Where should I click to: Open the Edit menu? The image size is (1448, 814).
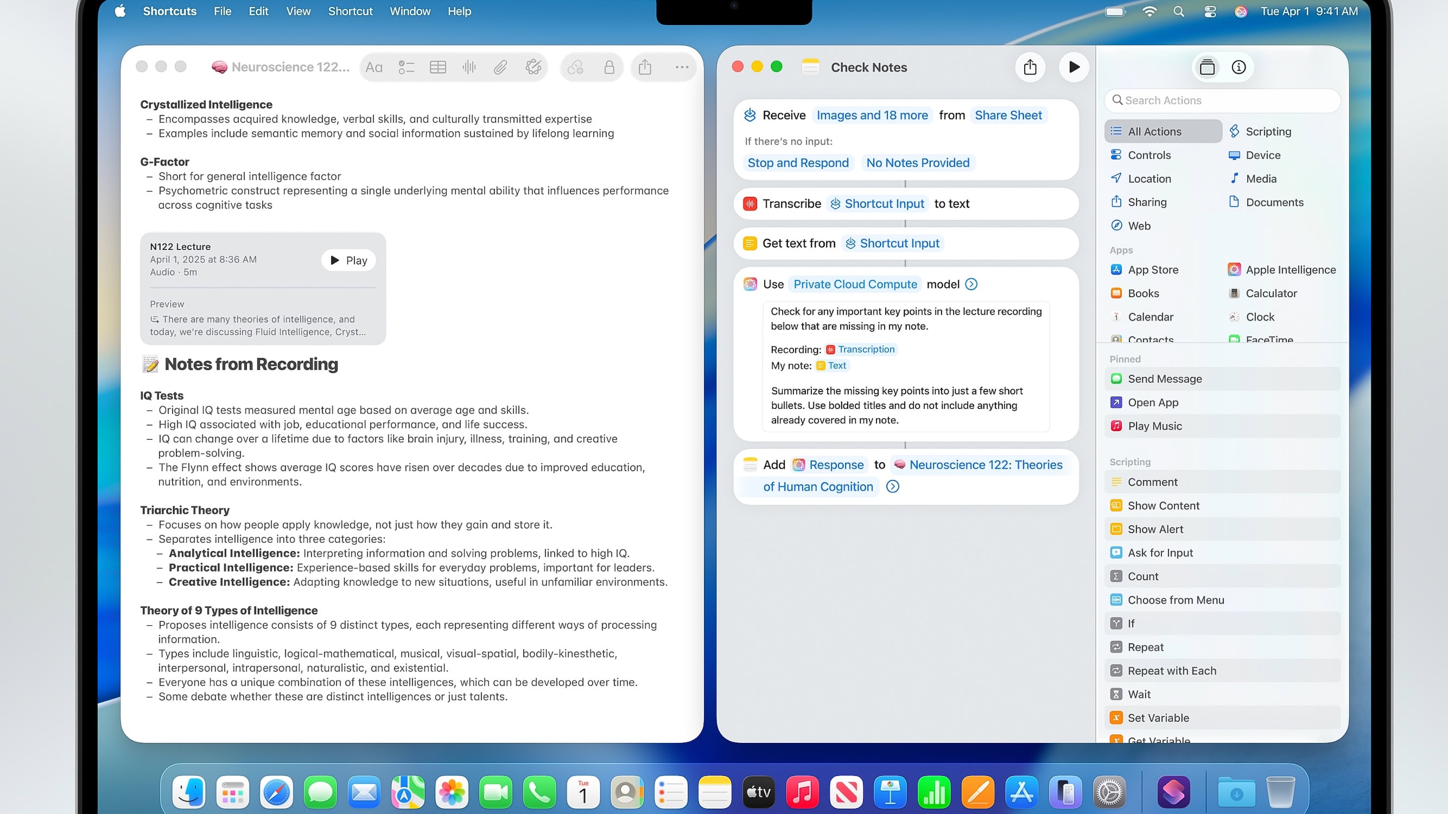point(258,11)
